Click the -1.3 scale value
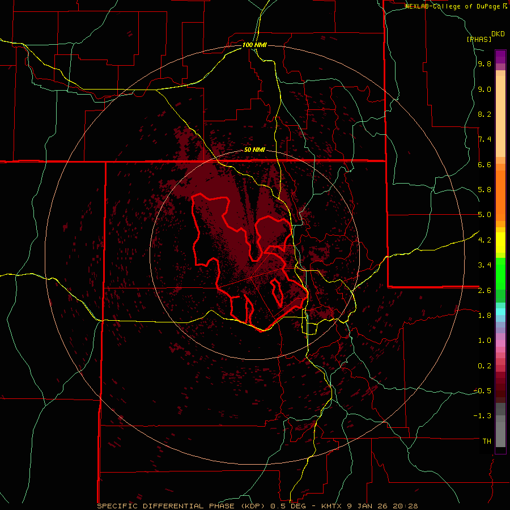Screen dimensions: 510x510 click(482, 416)
